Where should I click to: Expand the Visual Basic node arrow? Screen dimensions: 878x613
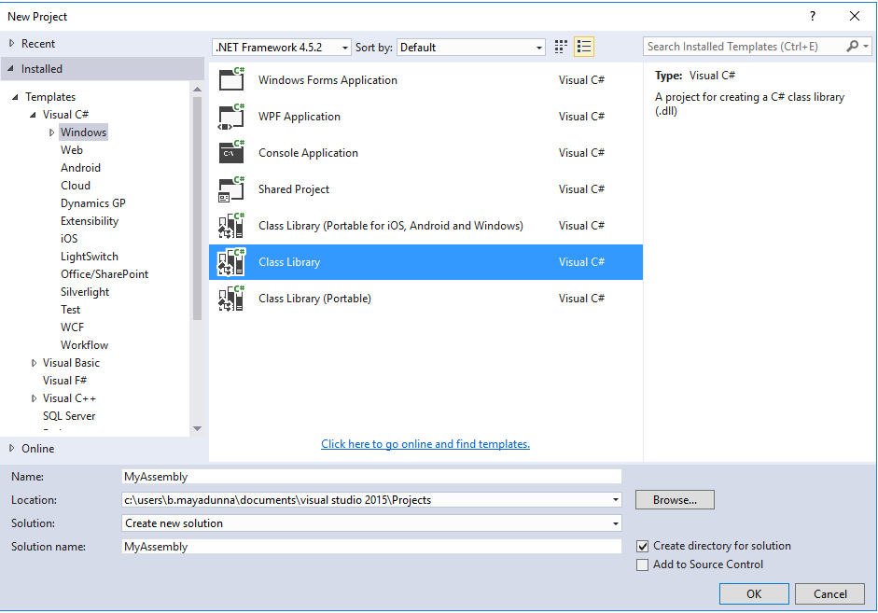[34, 363]
